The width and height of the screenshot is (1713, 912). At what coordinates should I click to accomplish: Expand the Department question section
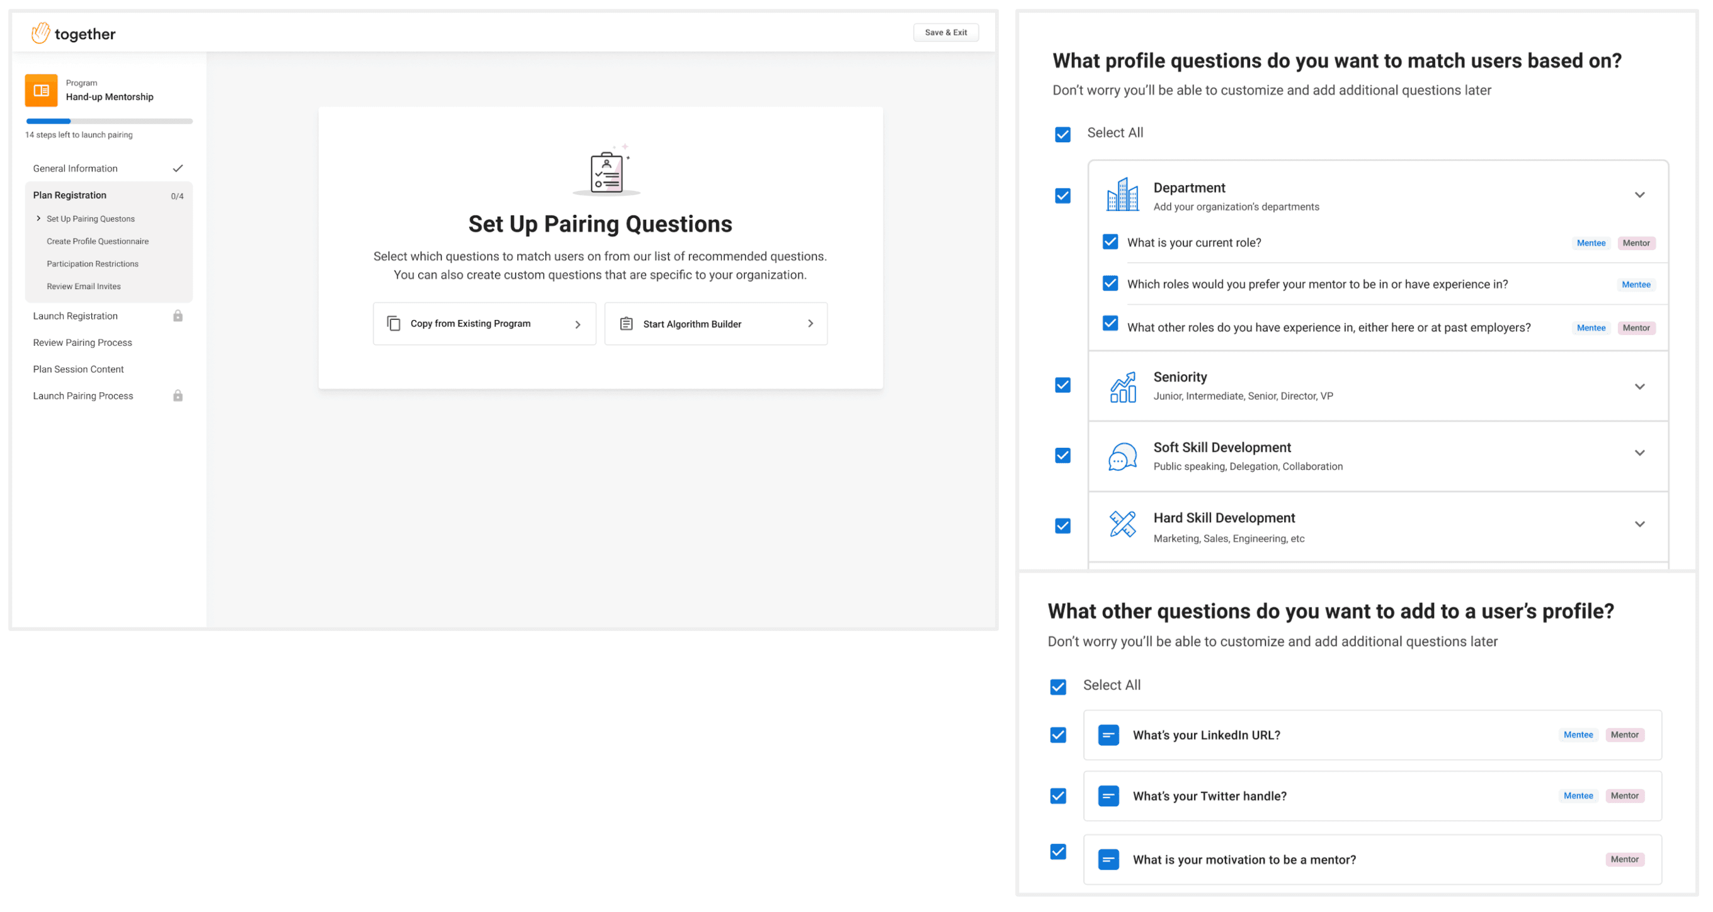coord(1640,195)
